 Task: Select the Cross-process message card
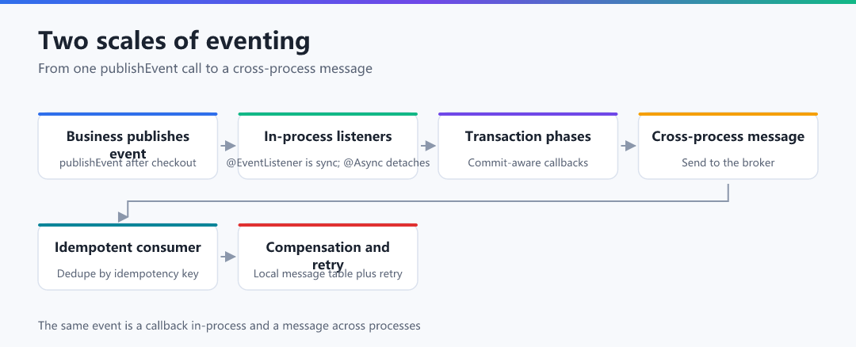[x=728, y=147]
